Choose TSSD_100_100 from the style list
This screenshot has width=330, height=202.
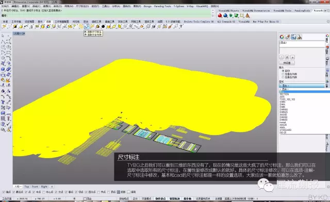(287, 99)
